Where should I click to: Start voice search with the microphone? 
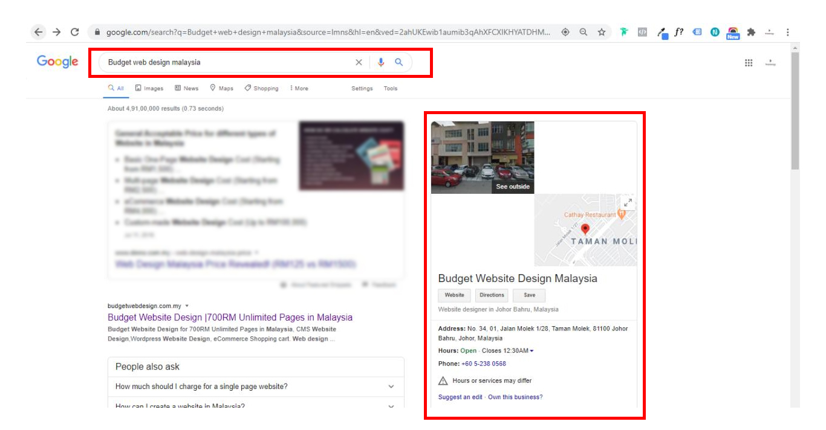click(380, 62)
